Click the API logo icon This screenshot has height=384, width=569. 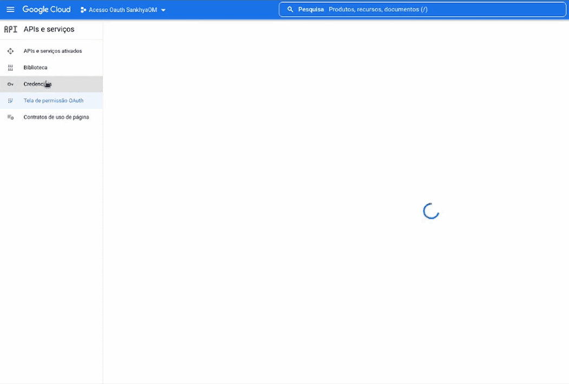click(x=10, y=29)
